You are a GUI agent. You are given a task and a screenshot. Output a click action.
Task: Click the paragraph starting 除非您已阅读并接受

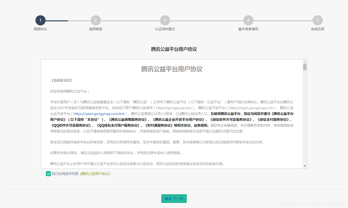(157, 142)
